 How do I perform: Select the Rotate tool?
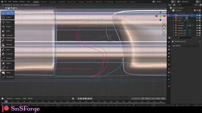(x=8, y=26)
